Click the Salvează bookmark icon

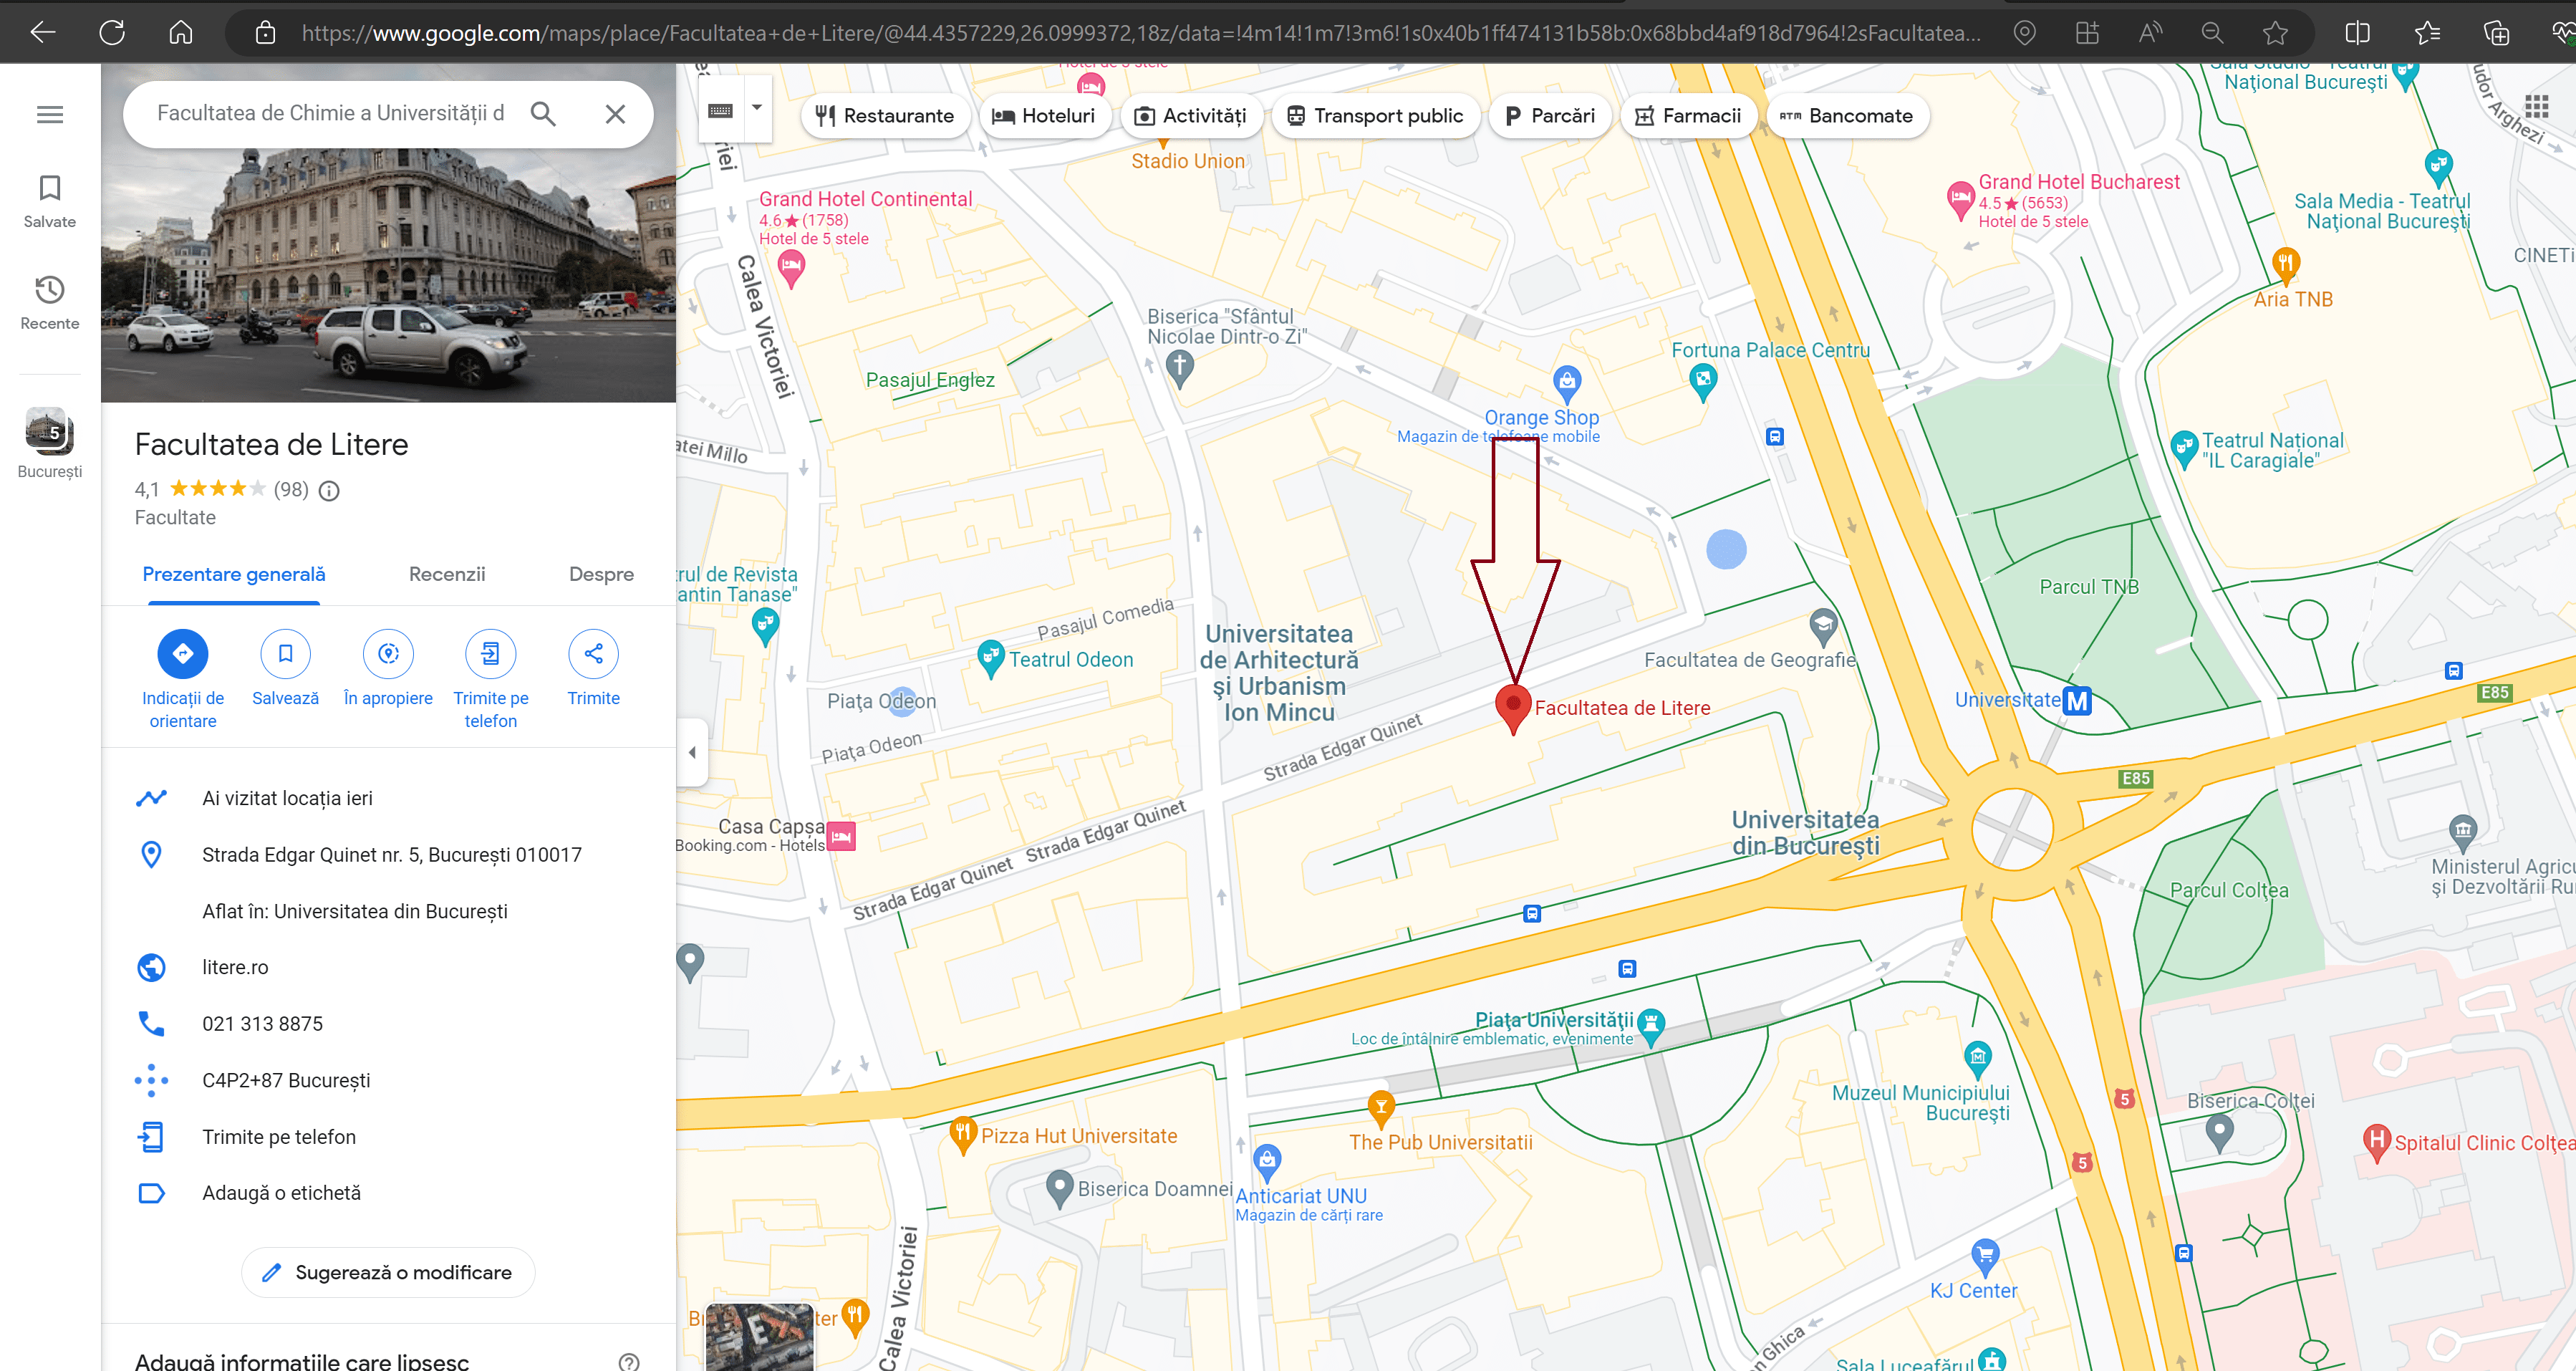click(x=285, y=654)
